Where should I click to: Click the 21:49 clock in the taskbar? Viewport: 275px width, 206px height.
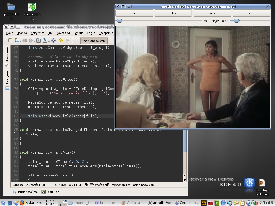(267, 203)
